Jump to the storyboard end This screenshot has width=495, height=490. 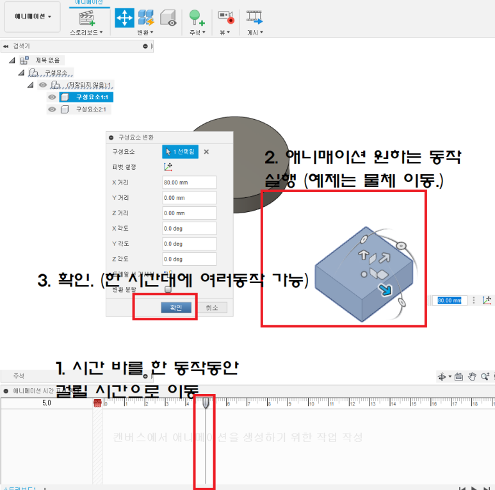pos(487,488)
